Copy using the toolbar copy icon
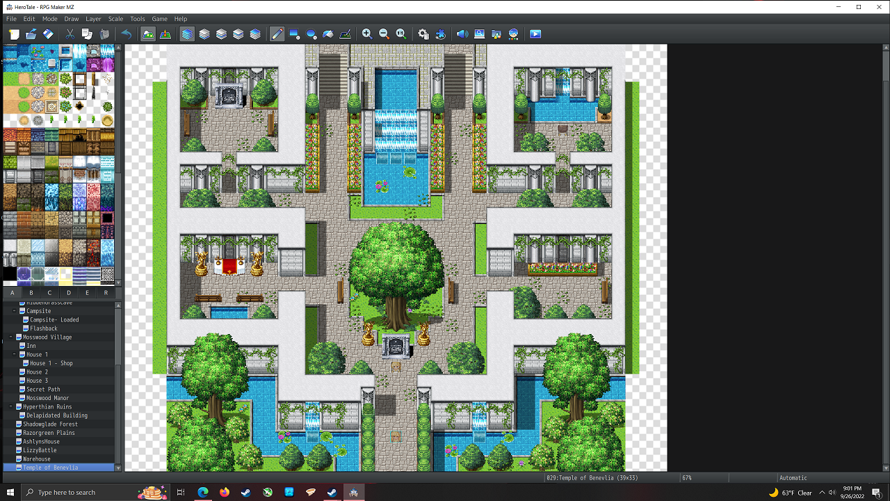The height and width of the screenshot is (501, 890). 87,34
